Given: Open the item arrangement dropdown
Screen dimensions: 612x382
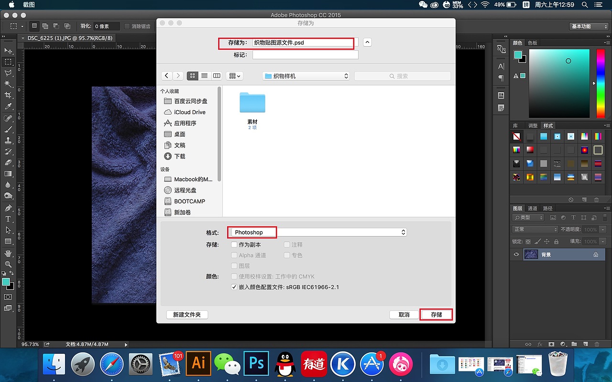Looking at the screenshot, I should 235,76.
